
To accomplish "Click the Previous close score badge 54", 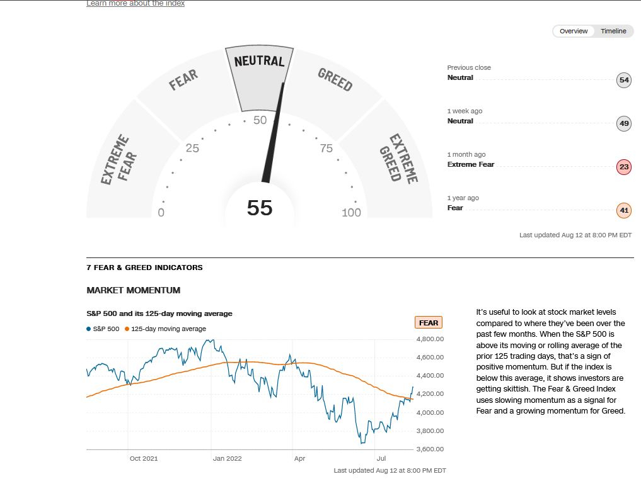I will click(624, 80).
